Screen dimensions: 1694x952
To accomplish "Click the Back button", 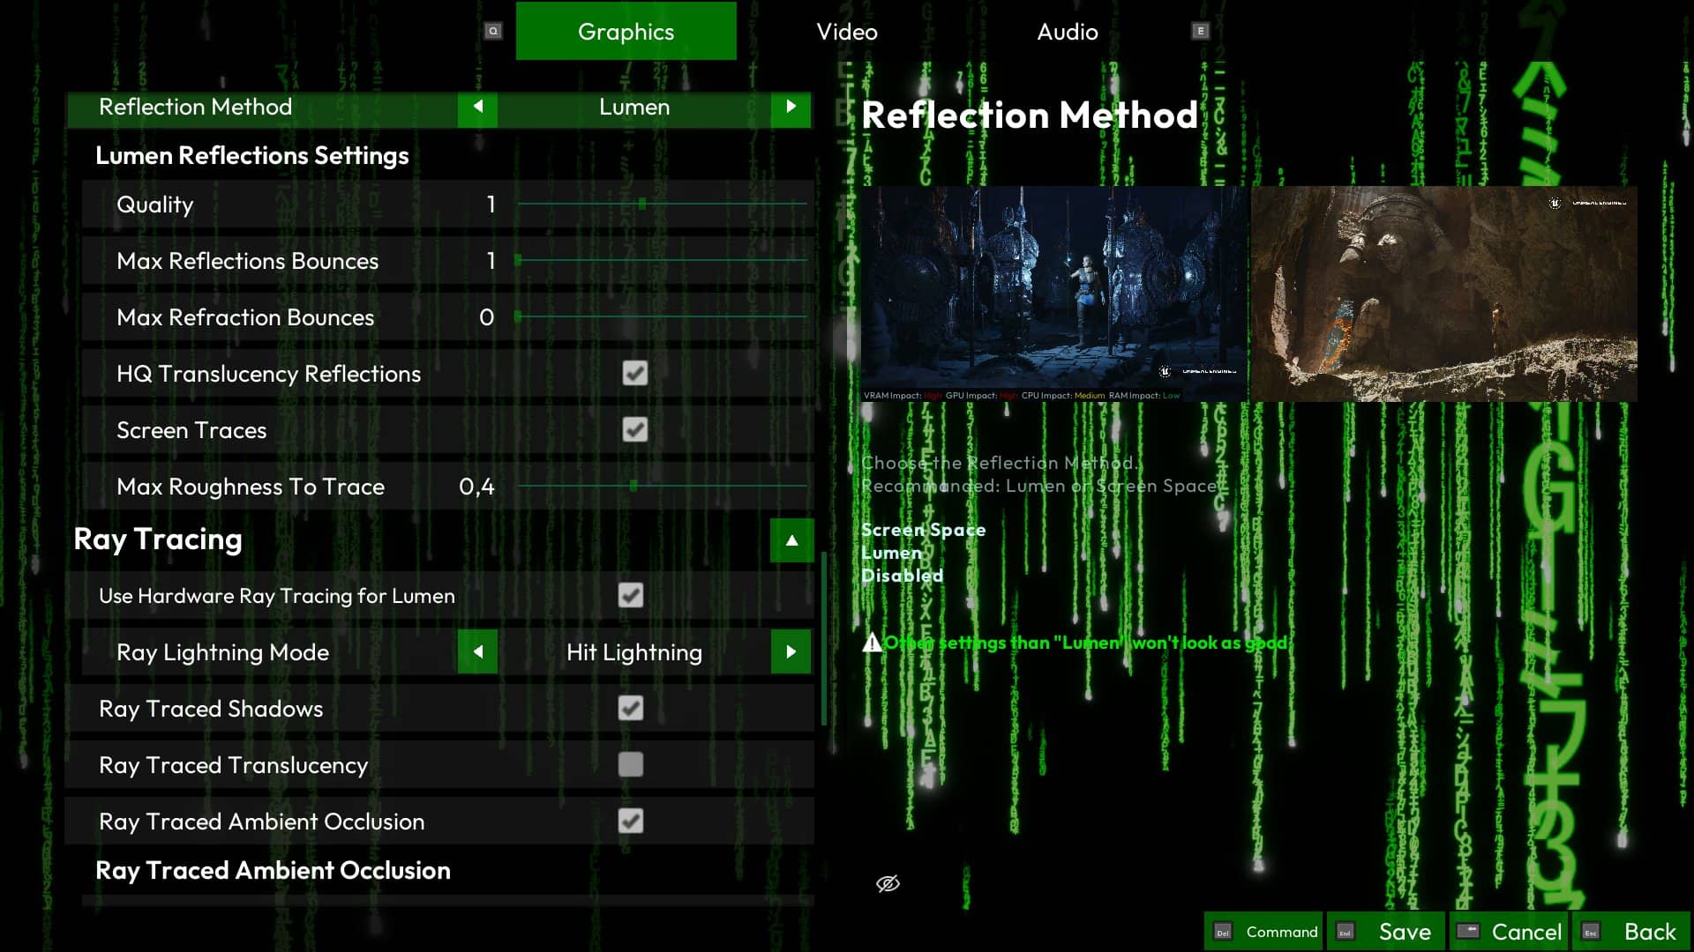I will click(x=1630, y=932).
